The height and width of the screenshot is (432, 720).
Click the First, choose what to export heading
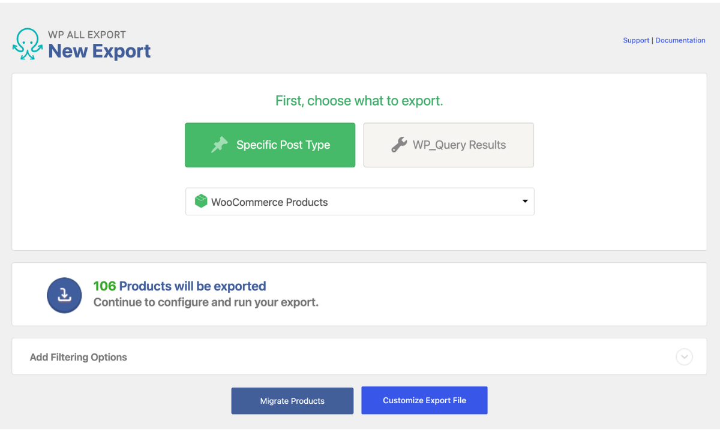(359, 101)
